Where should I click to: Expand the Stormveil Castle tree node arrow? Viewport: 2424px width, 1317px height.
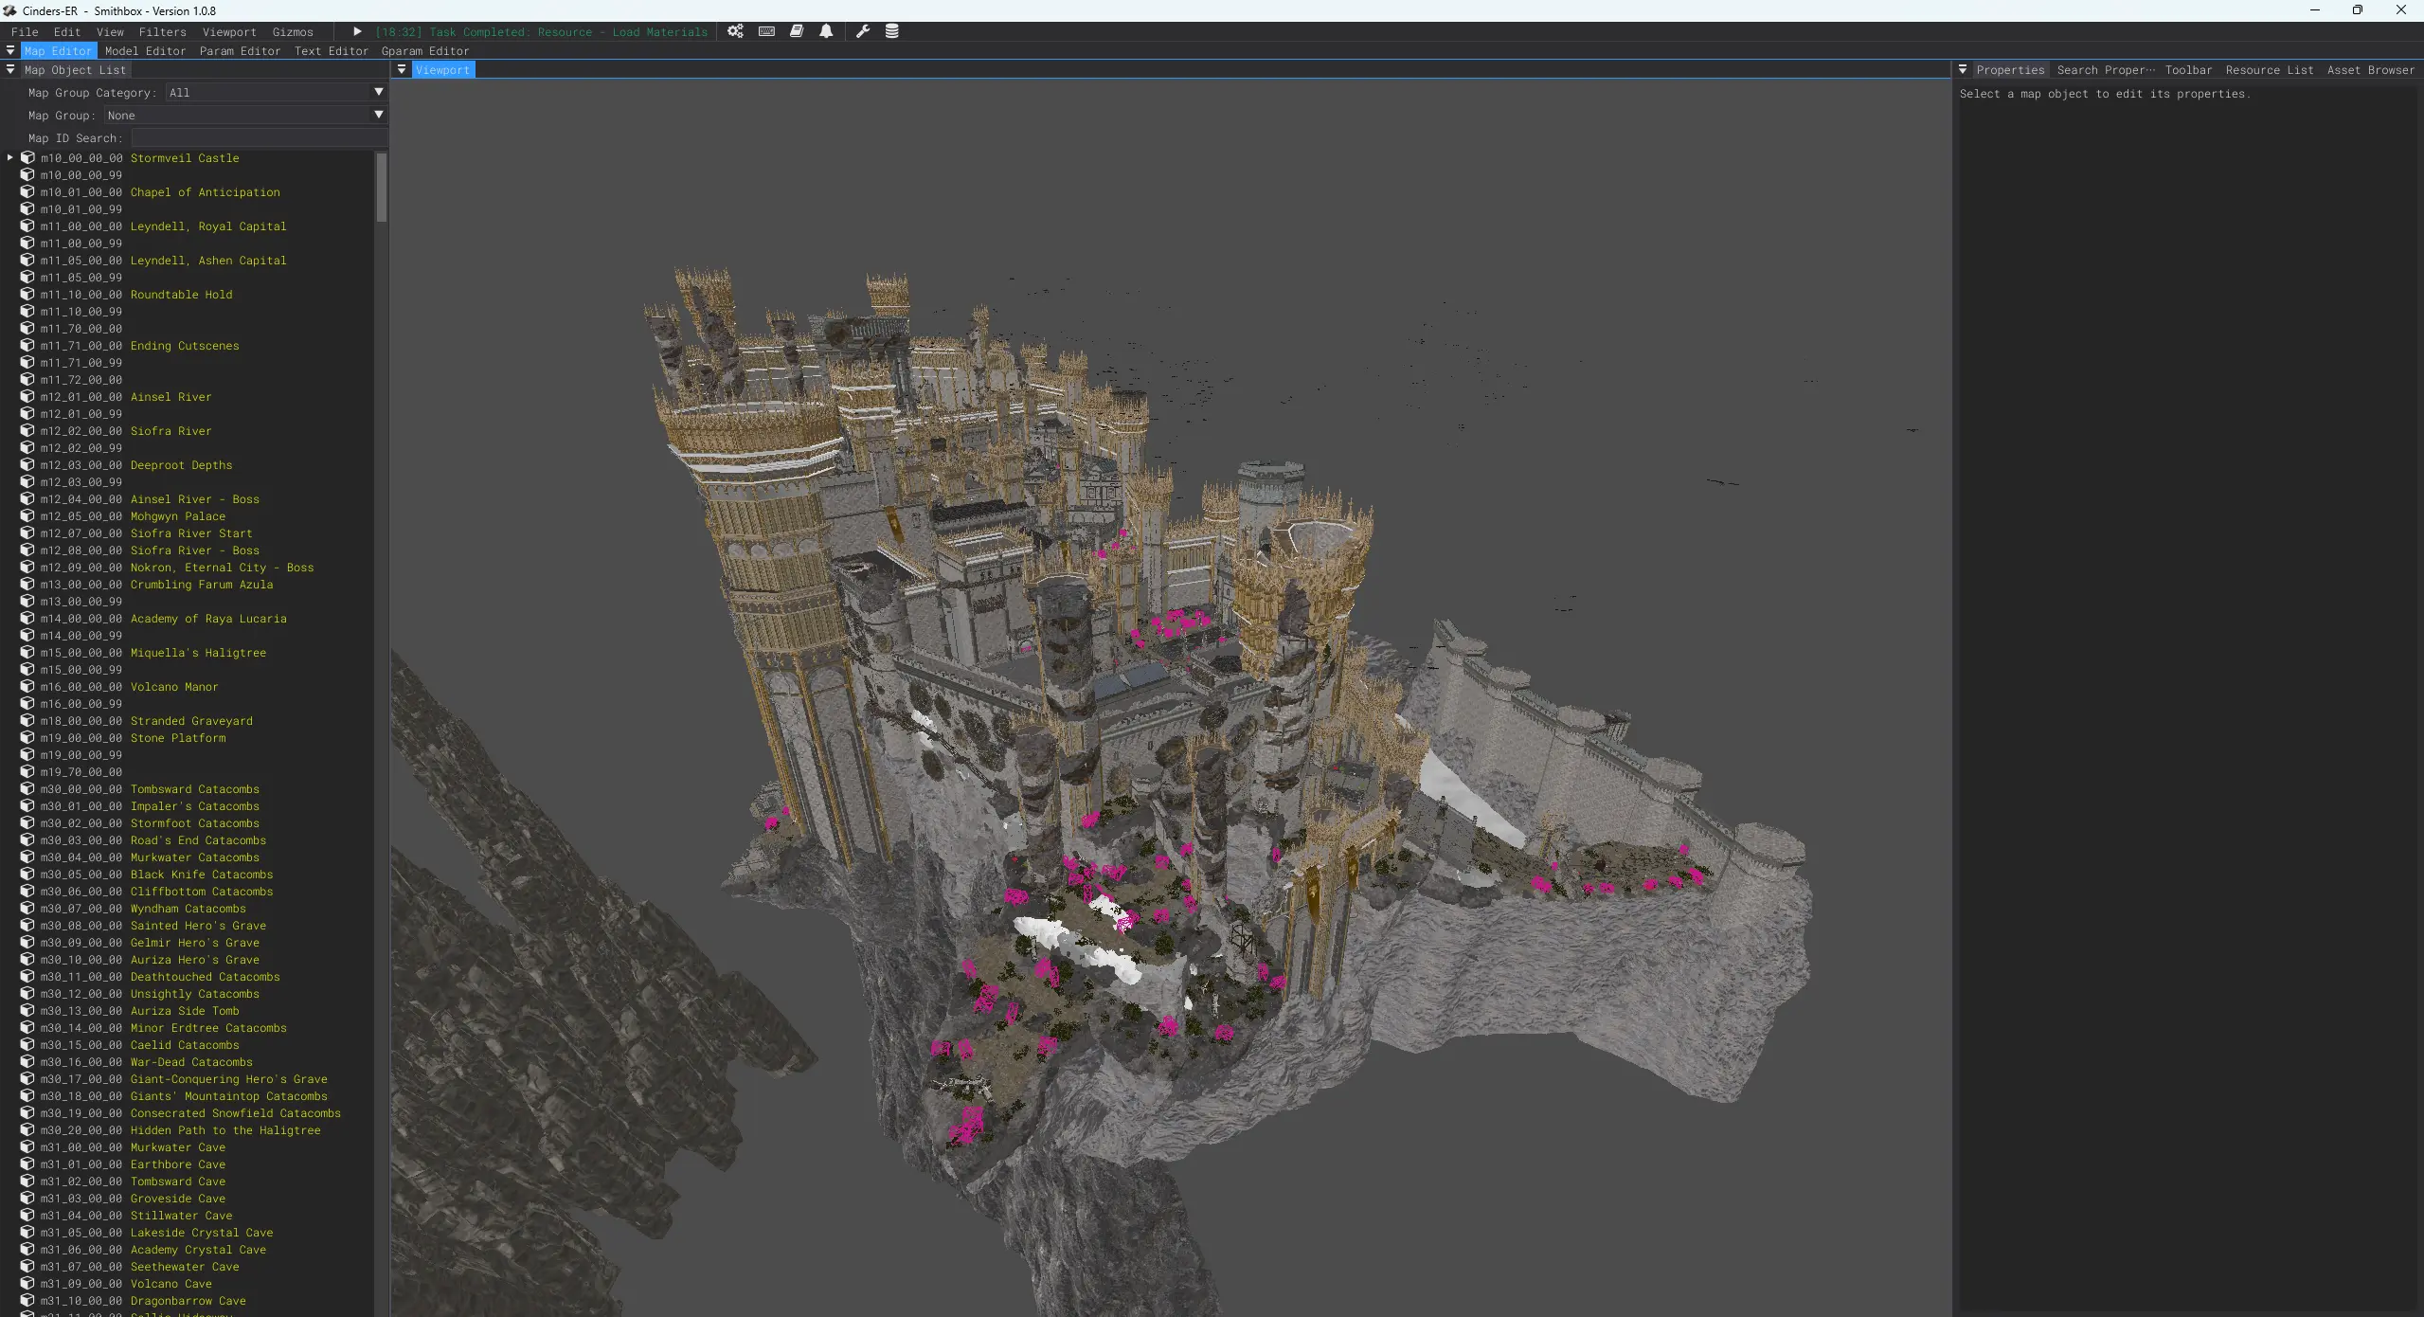coord(10,158)
